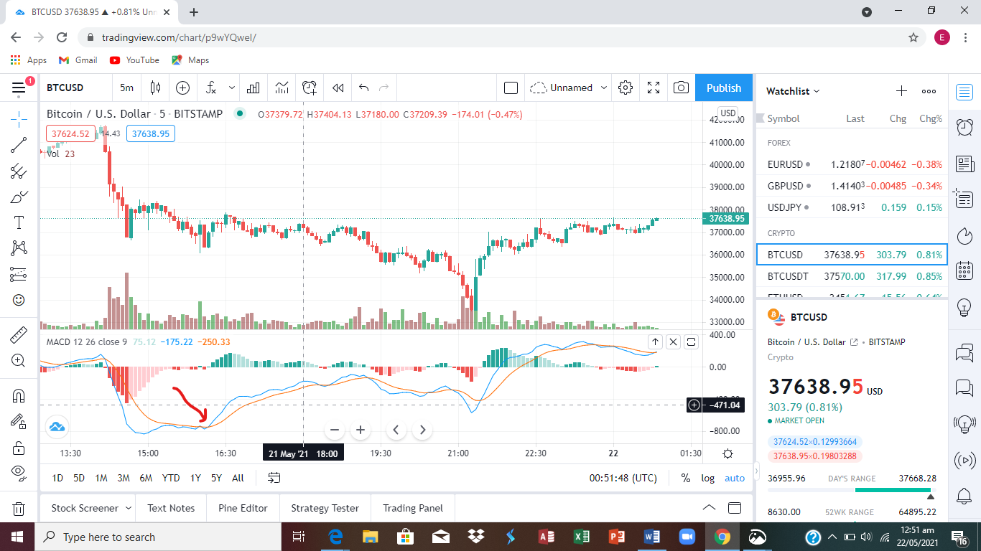
Task: Open the financials bar chart icon
Action: pos(253,88)
